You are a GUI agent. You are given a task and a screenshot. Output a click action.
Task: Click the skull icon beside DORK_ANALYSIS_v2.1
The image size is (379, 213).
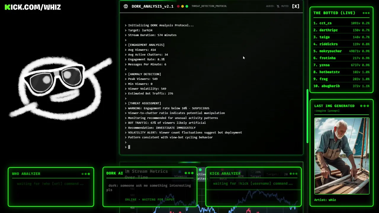pos(126,6)
